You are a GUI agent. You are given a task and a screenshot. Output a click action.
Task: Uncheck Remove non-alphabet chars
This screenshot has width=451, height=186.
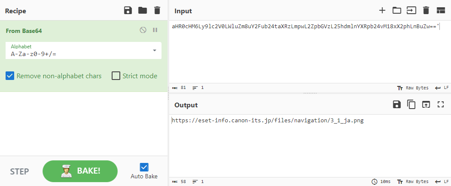tap(10, 76)
